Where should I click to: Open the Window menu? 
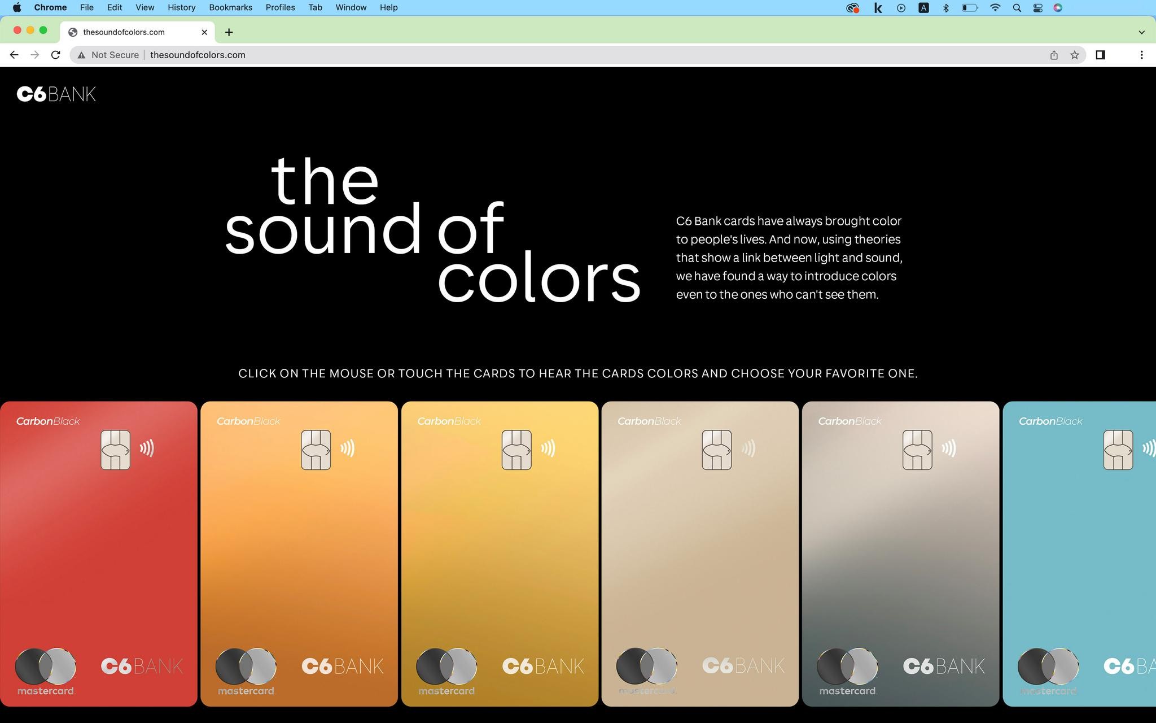pos(351,7)
